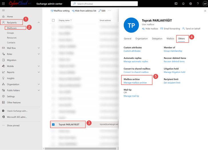The image size is (208, 150).
Task: Click the Email forwarding icon
Action: tap(162, 28)
